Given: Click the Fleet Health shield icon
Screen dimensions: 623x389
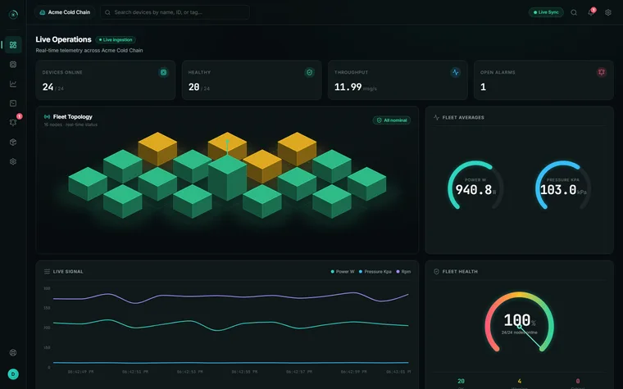Looking at the screenshot, I should (x=436, y=272).
